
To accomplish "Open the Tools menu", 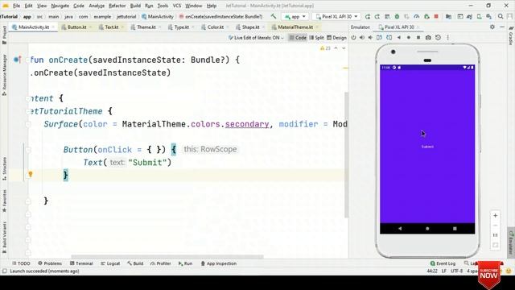I will point(163,6).
